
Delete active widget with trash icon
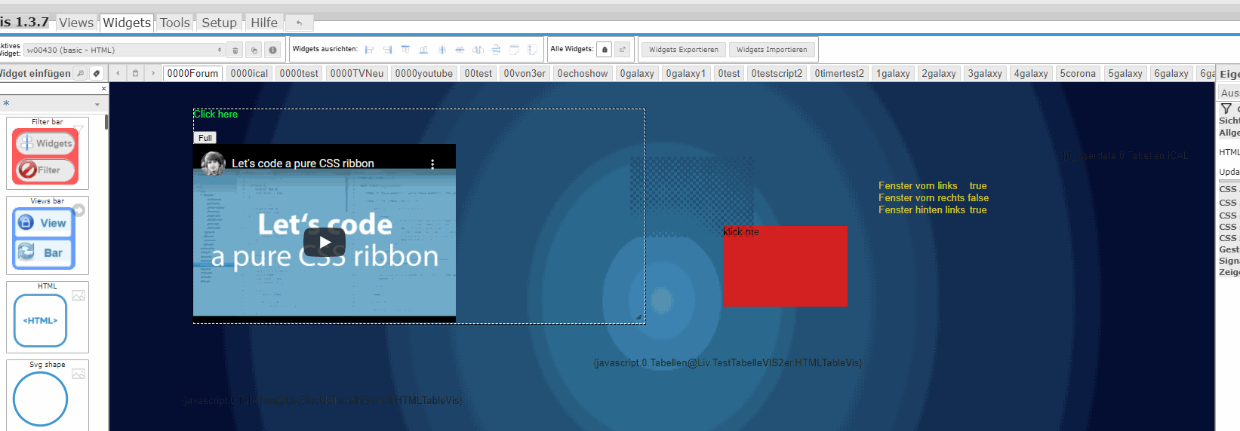click(235, 50)
